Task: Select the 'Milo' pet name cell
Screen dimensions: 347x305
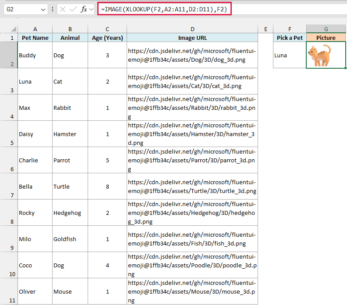Action: pos(35,239)
